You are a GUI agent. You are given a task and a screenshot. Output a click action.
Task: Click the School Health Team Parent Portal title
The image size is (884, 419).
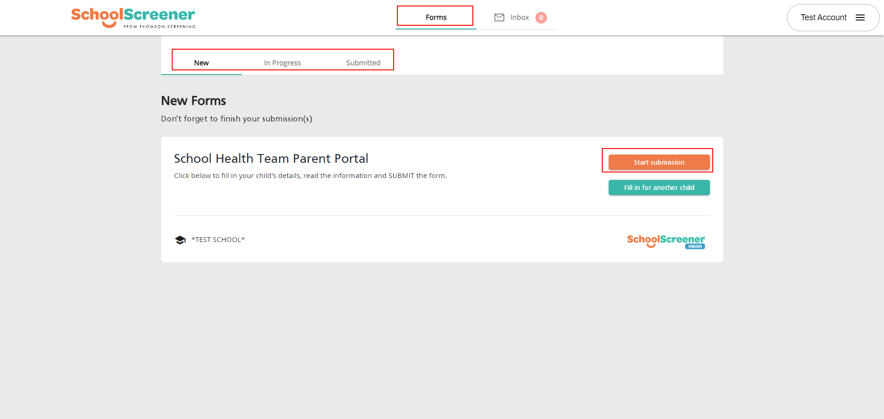pyautogui.click(x=271, y=159)
